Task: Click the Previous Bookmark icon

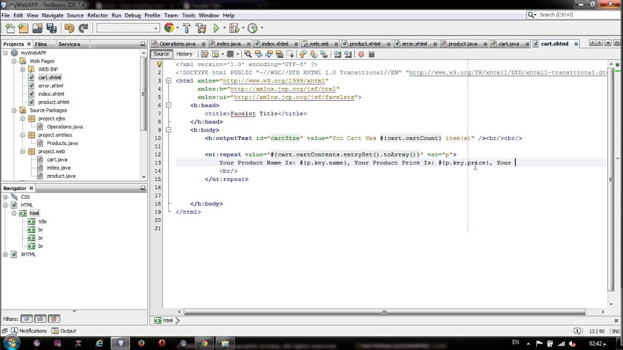Action: (x=303, y=54)
